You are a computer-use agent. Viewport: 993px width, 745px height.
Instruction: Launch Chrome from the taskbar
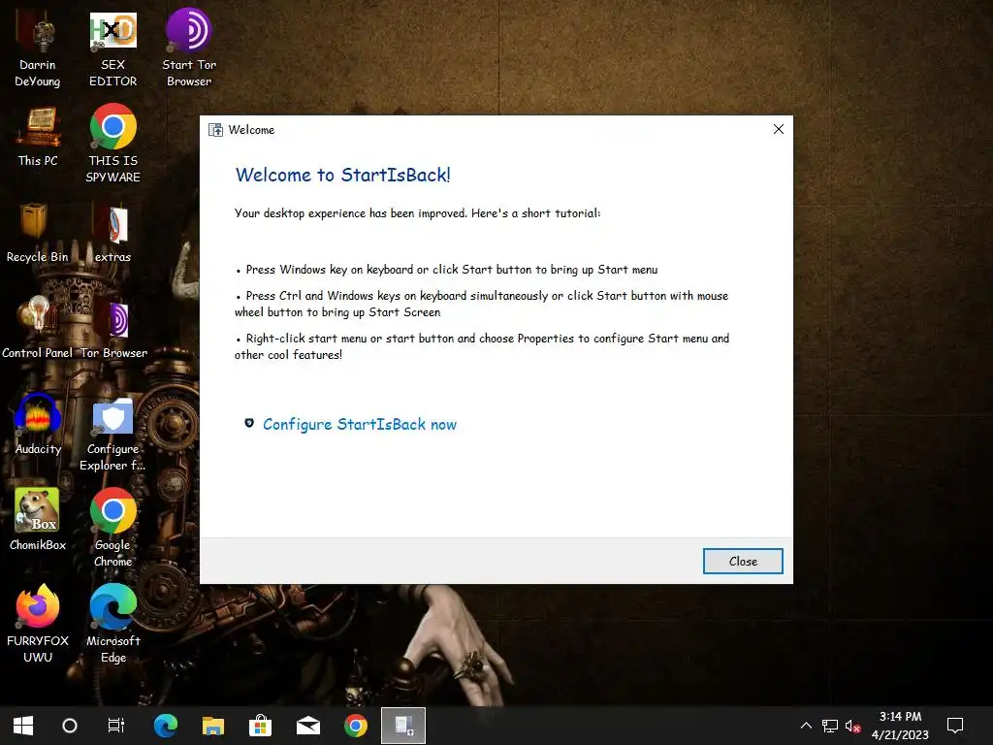pyautogui.click(x=356, y=726)
